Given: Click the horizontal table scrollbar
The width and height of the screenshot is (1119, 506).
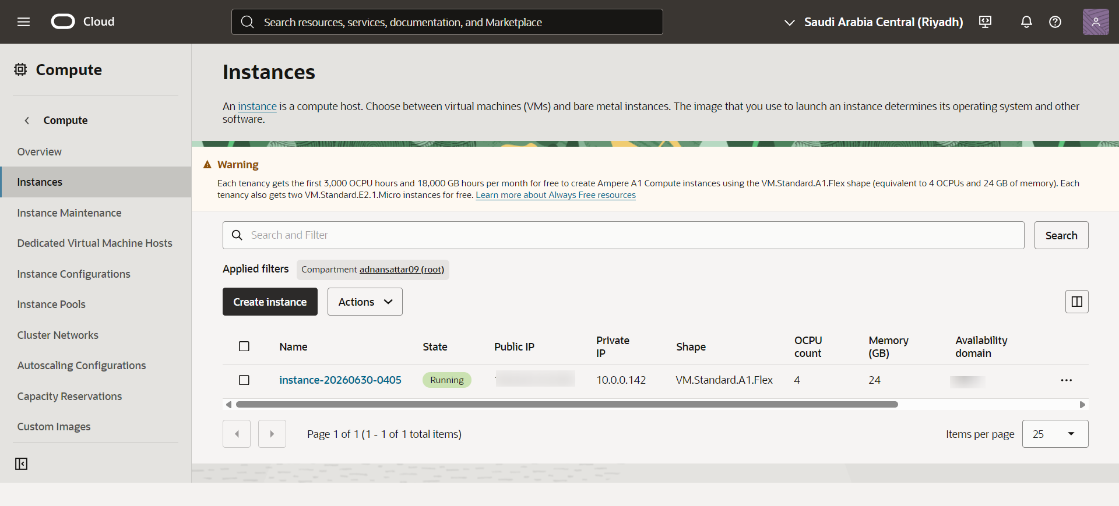Looking at the screenshot, I should click(x=566, y=405).
